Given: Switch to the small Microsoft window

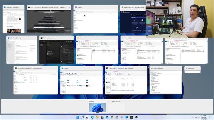Looking at the screenshot, I should [193, 70].
